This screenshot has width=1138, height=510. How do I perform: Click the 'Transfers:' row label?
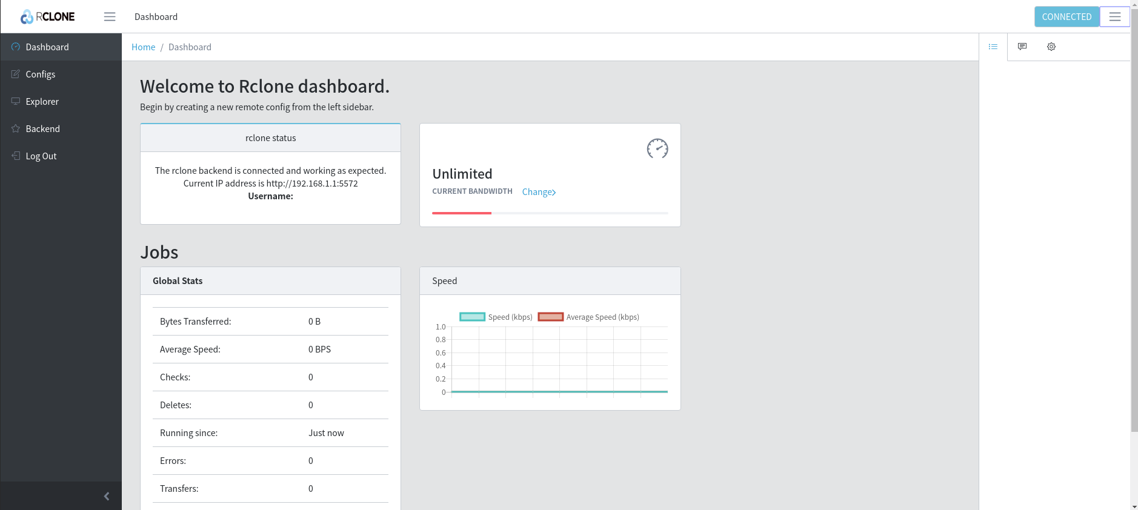coord(179,489)
